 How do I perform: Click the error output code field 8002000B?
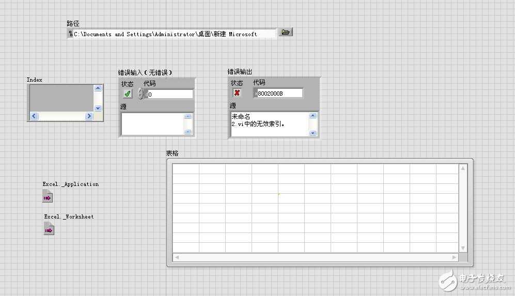coord(279,94)
